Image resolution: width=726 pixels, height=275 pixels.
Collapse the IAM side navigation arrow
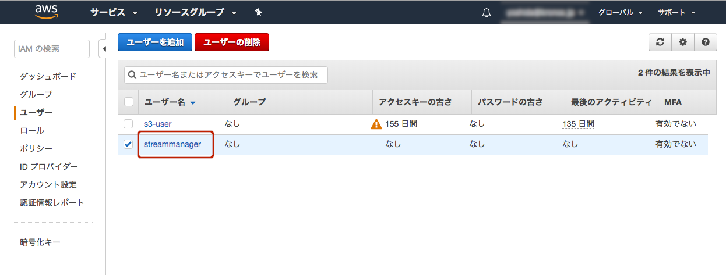(103, 49)
